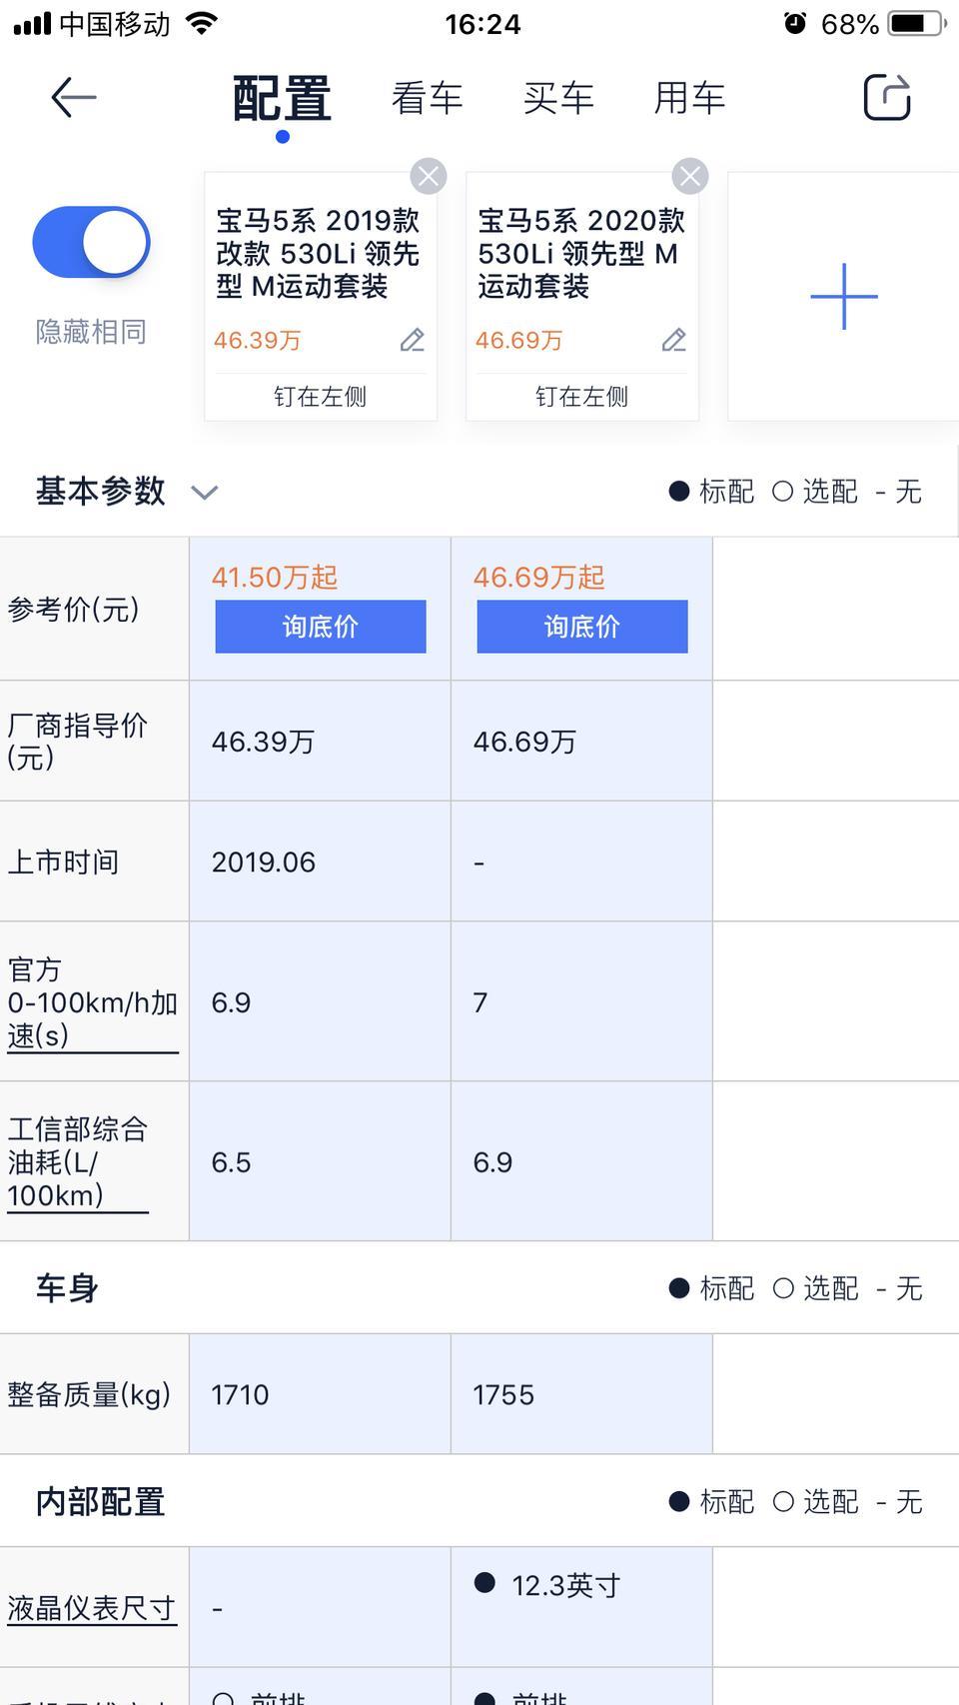Image resolution: width=959 pixels, height=1705 pixels.
Task: Tap the 宝马5系 2019款 card title
Action: coord(319,253)
